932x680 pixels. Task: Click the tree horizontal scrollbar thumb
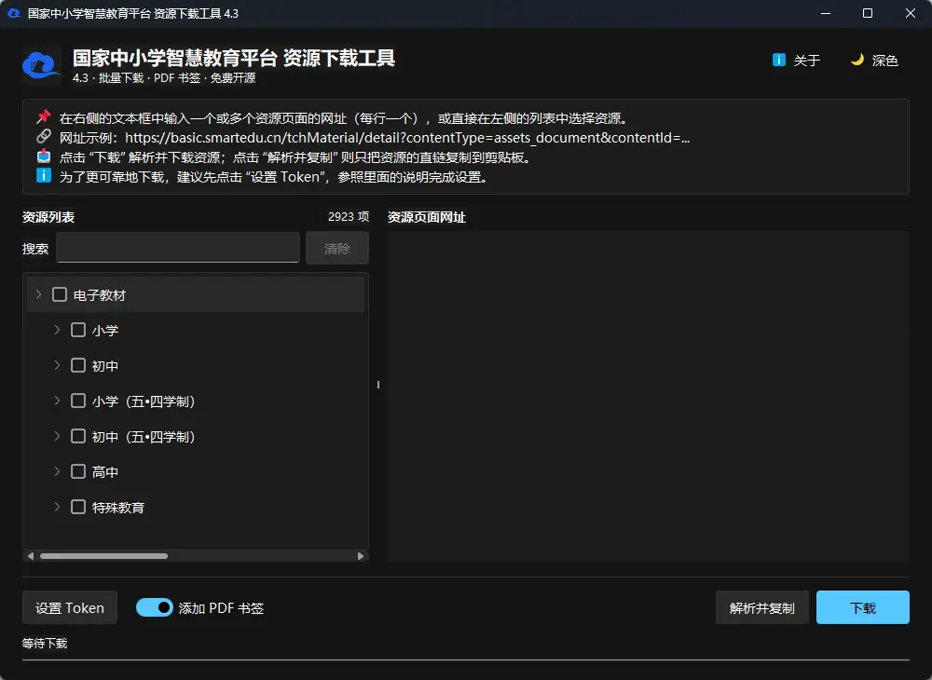[103, 556]
